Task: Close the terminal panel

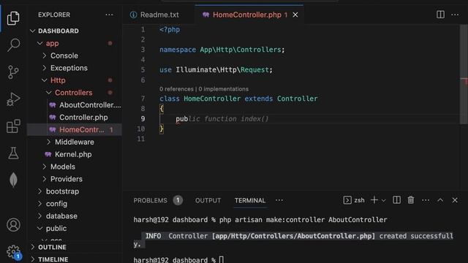Action: click(455, 200)
